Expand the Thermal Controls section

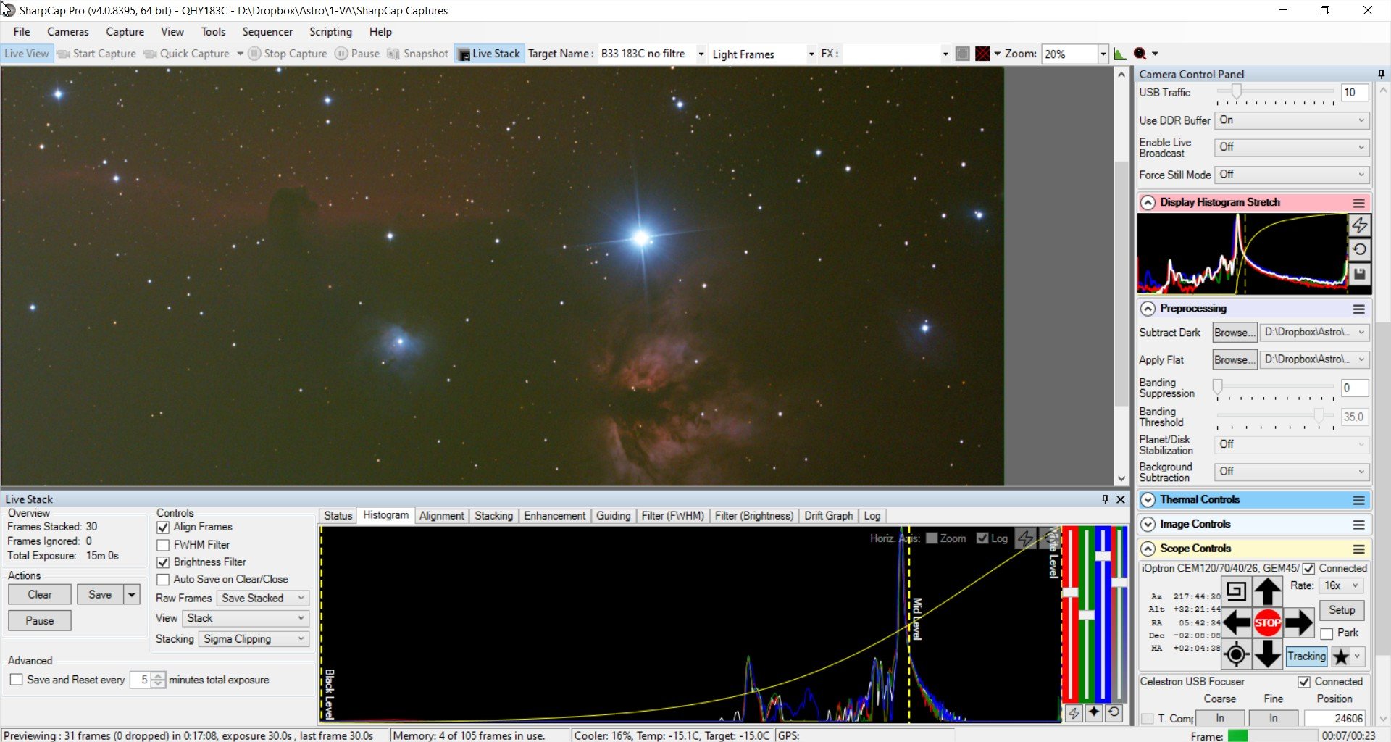[x=1148, y=500]
